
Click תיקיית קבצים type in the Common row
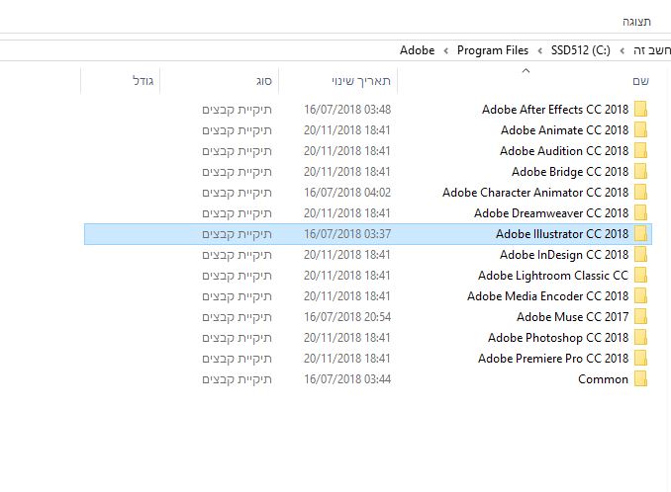pyautogui.click(x=238, y=379)
